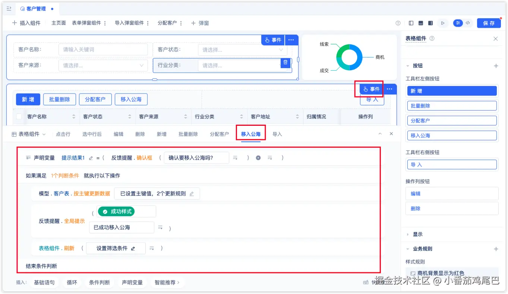The height and width of the screenshot is (294, 508).
Task: Switch to 选中行后 event tab
Action: 92,134
